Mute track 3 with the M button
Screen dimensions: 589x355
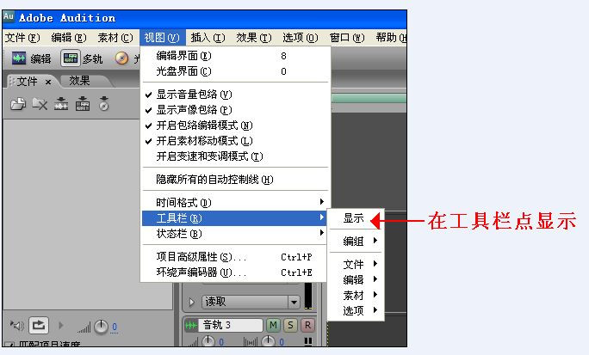273,325
